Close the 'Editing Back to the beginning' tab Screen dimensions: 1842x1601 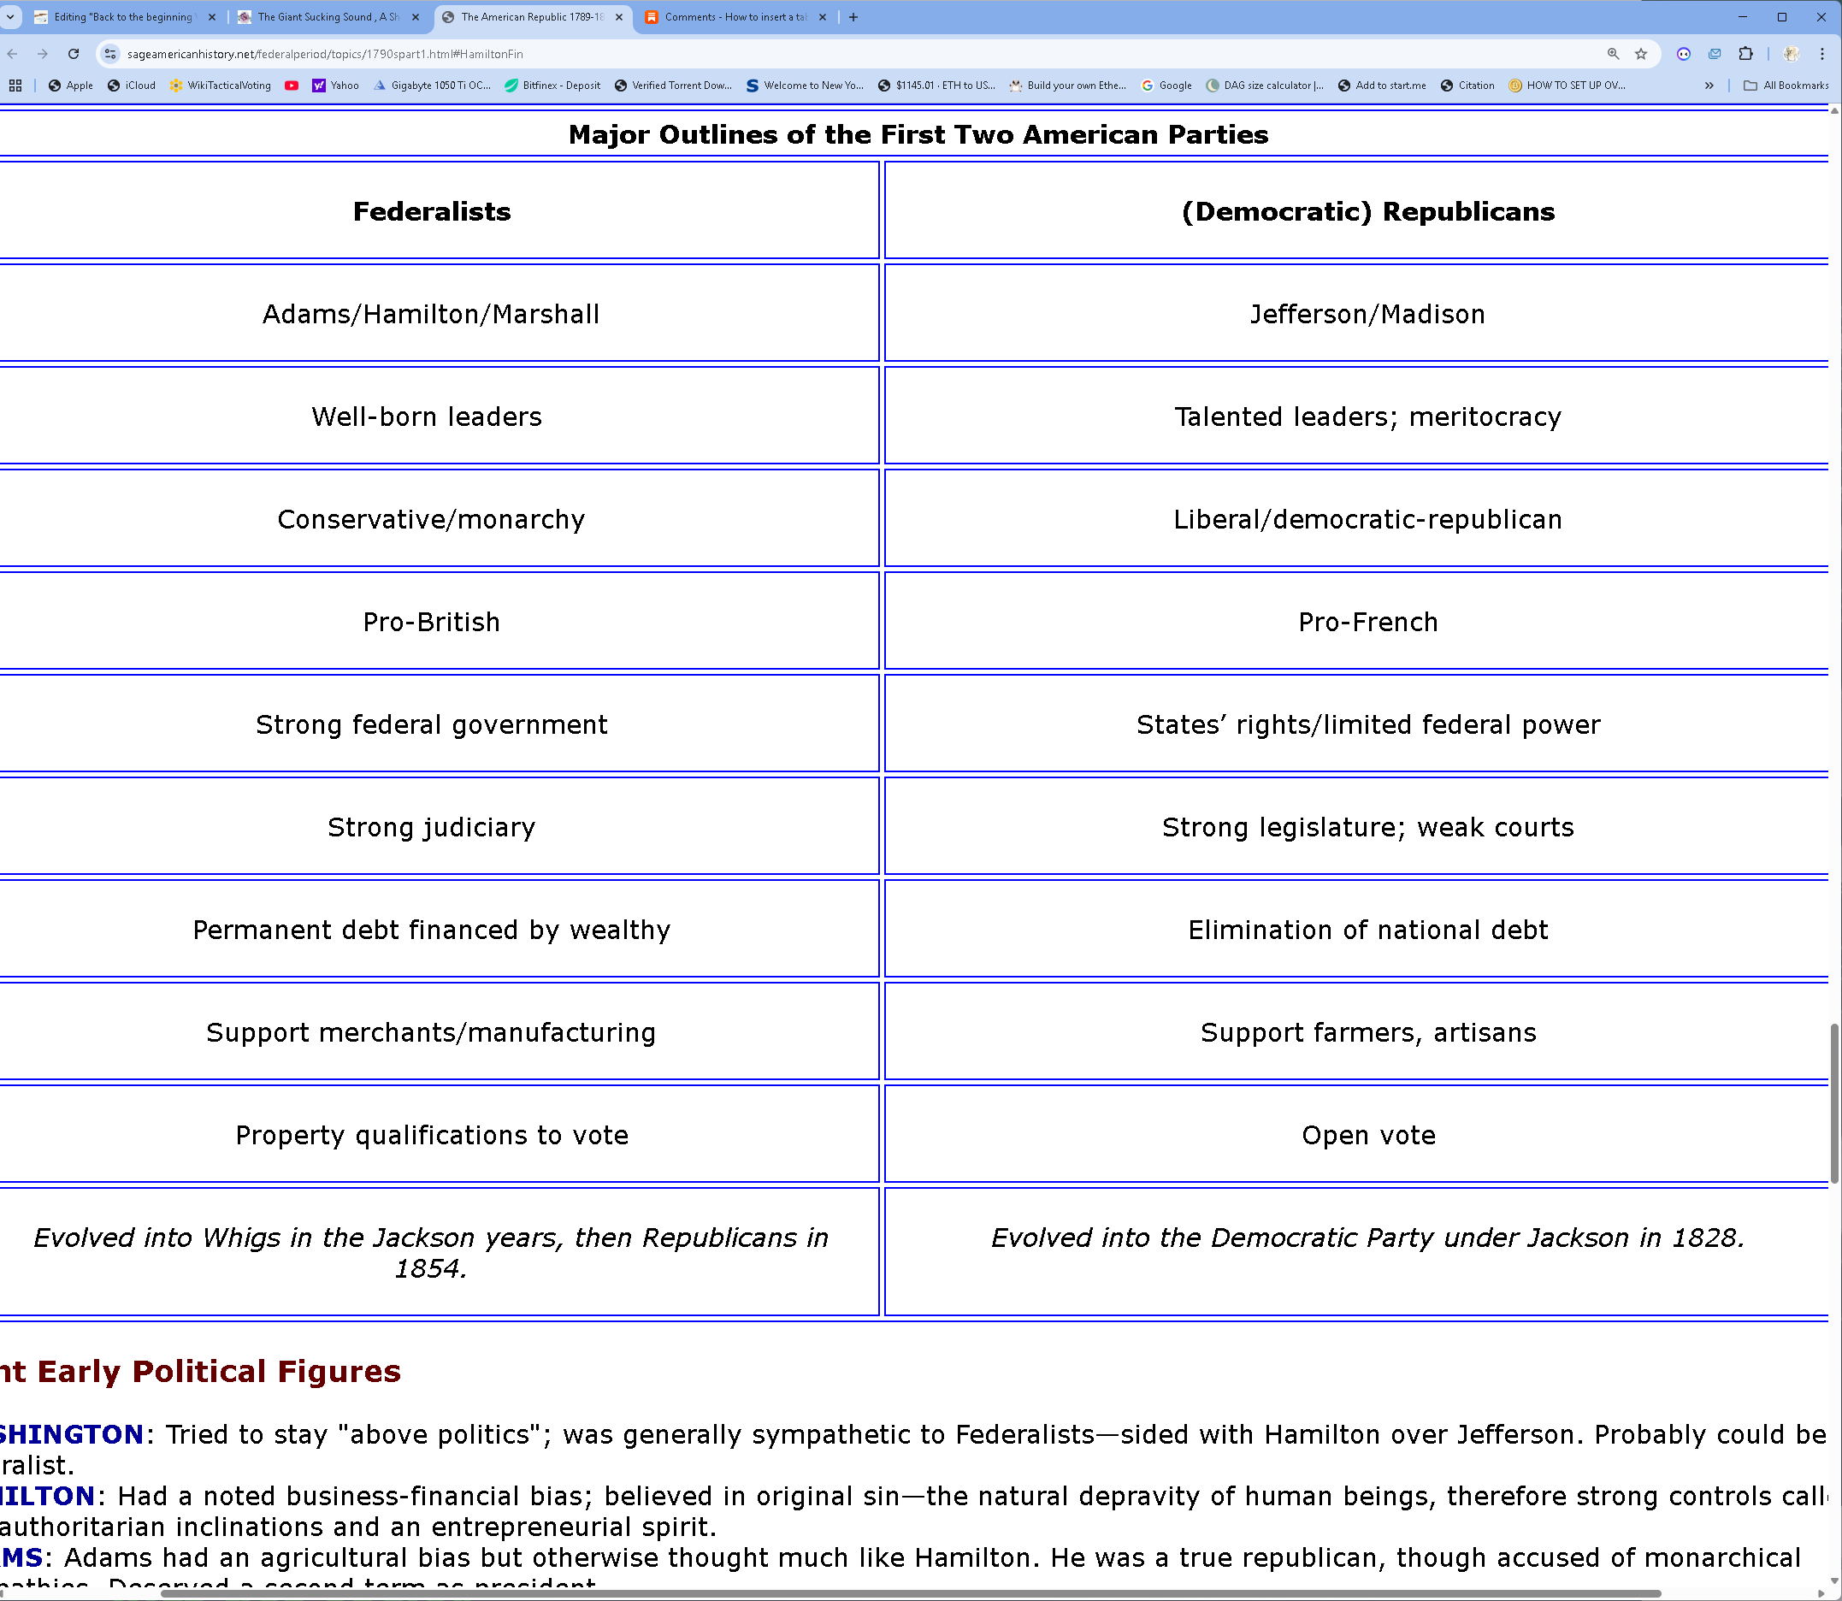[212, 17]
